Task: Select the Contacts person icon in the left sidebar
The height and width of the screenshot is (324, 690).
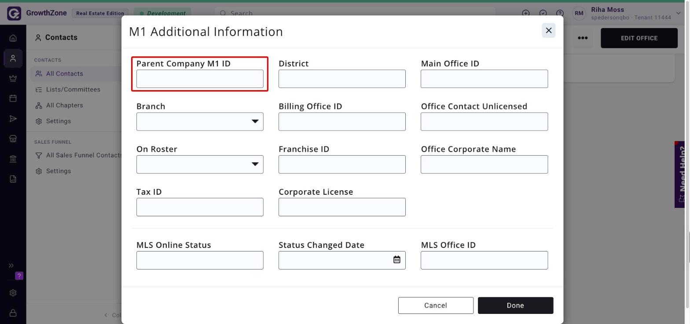Action: 13,58
